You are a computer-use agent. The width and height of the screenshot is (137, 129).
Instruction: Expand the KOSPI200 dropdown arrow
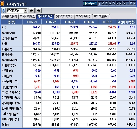[x=25, y=11]
